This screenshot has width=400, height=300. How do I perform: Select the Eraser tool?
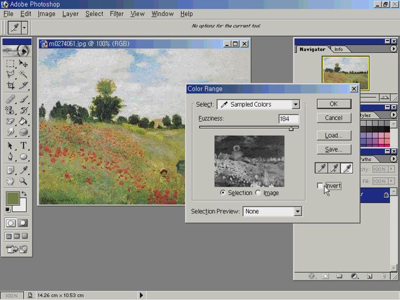coord(10,121)
